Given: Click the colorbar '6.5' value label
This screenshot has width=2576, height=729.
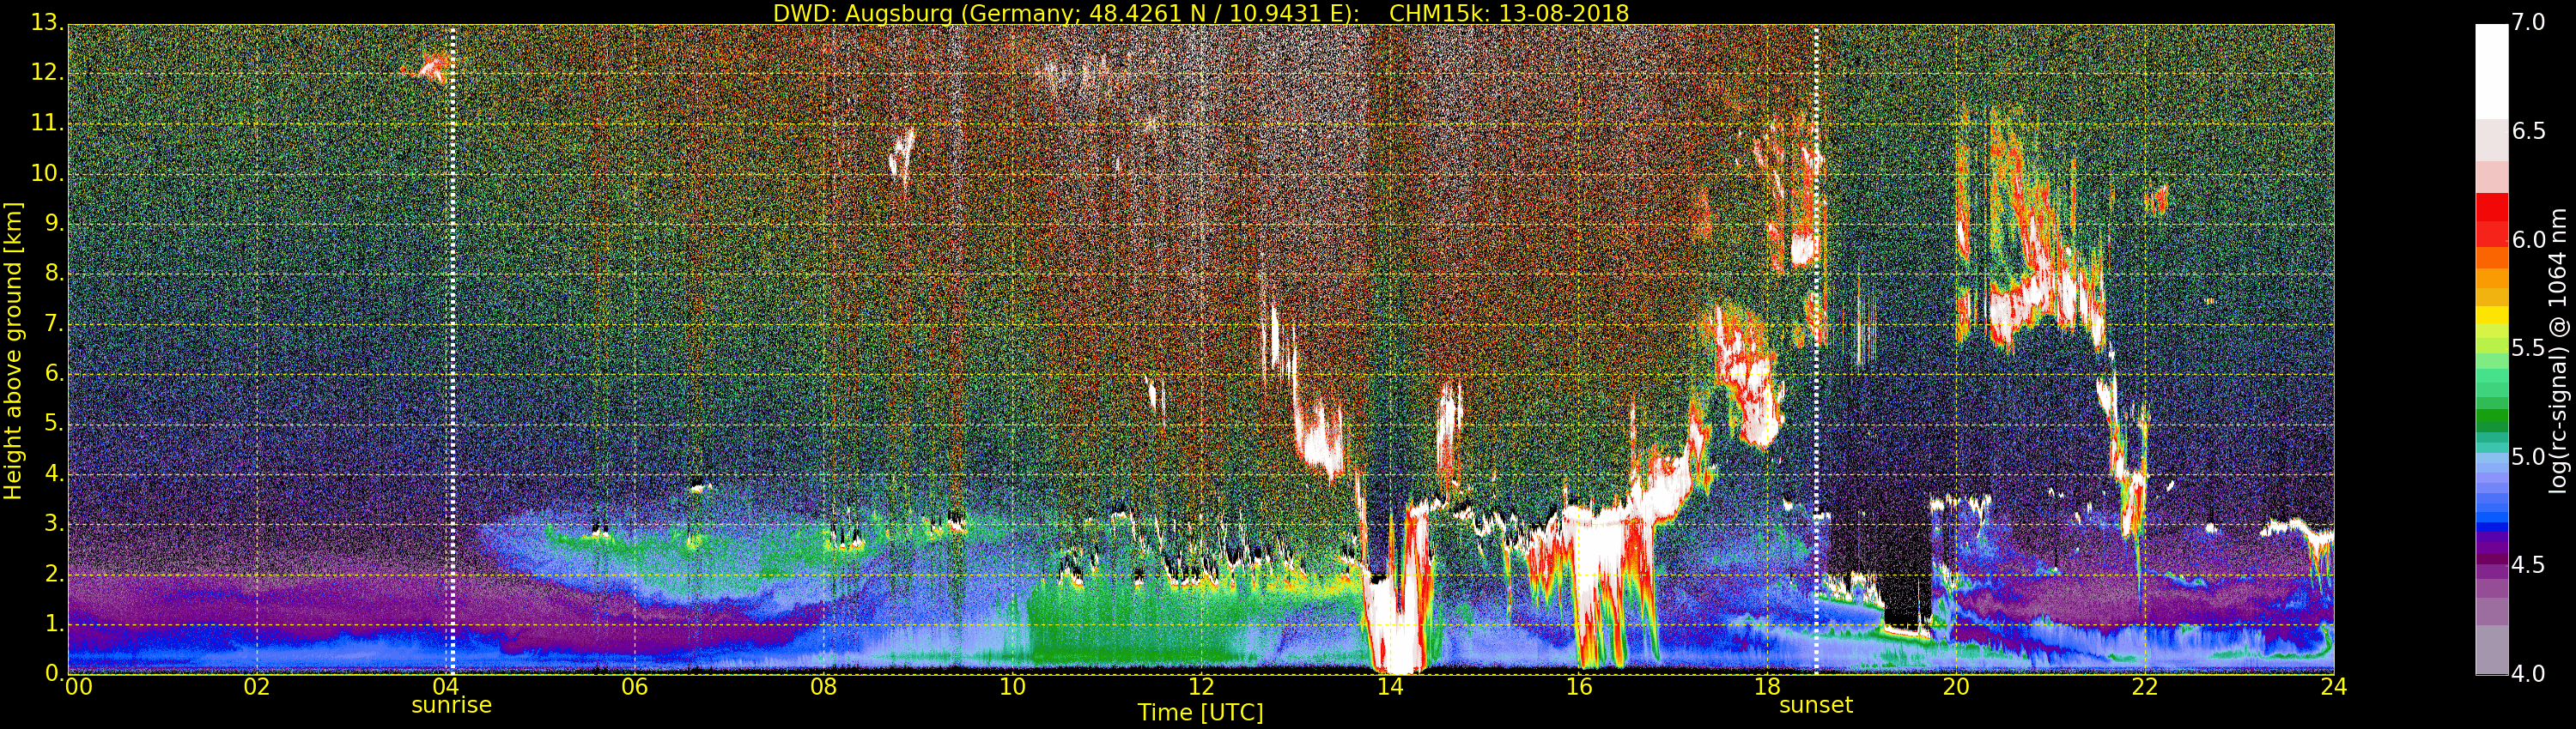Looking at the screenshot, I should tap(2527, 131).
